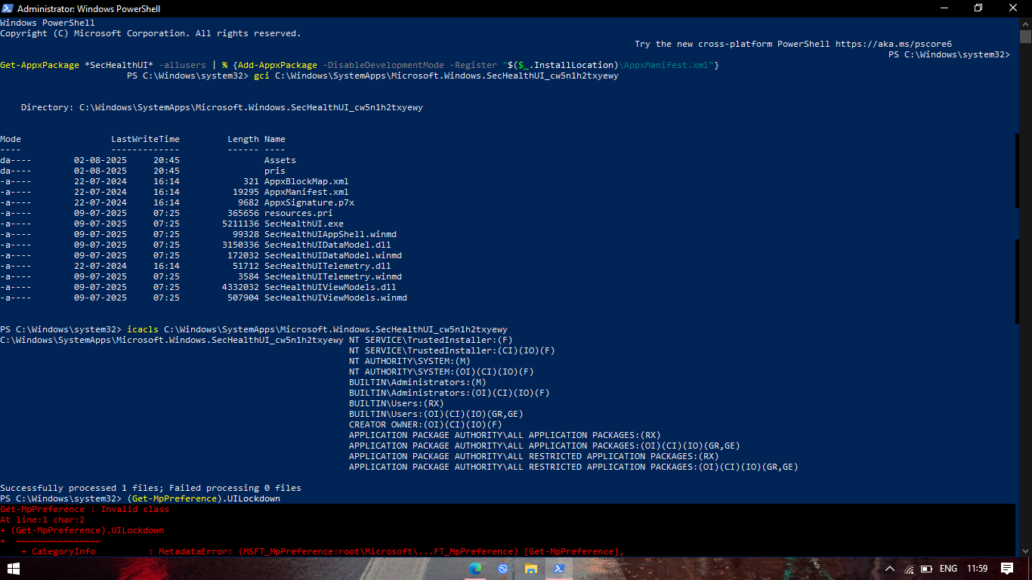
Task: Click 'SecHealthUIAppShell.winmd' file name
Action: [x=330, y=234]
